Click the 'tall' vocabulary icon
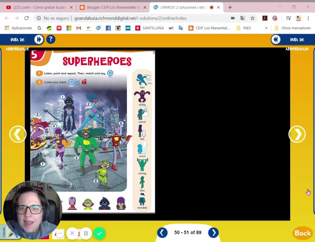 [142, 131]
